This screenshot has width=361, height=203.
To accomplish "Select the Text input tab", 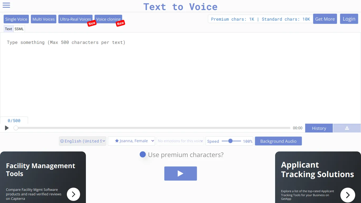I will click(x=8, y=29).
